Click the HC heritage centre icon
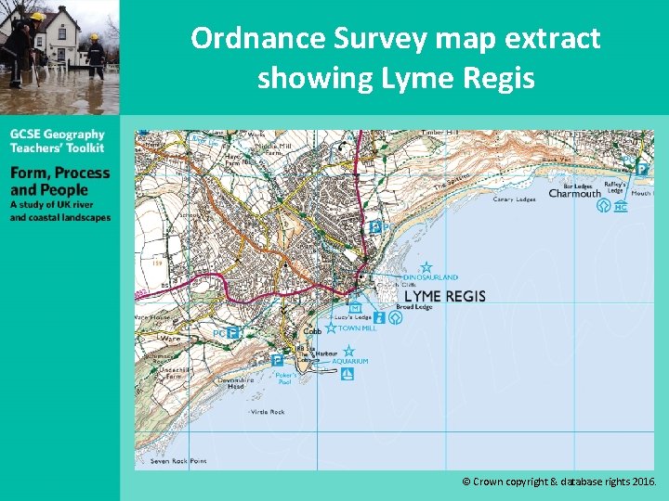This screenshot has height=501, width=669. click(x=621, y=206)
